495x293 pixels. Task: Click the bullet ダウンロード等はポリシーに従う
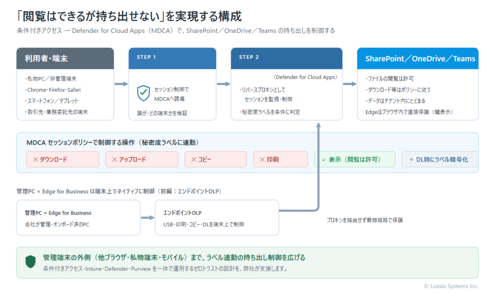pos(398,90)
